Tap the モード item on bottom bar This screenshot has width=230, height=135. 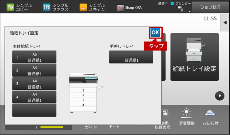[114, 127]
